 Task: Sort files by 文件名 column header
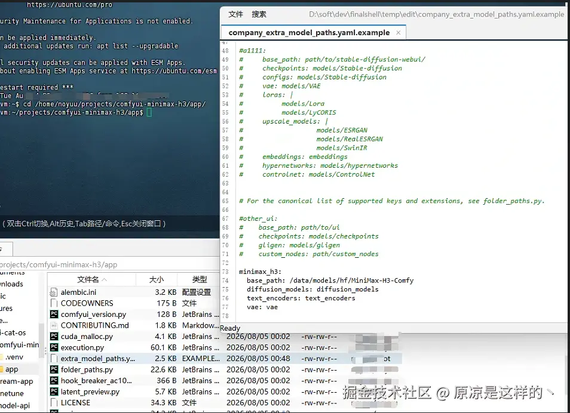(x=91, y=279)
